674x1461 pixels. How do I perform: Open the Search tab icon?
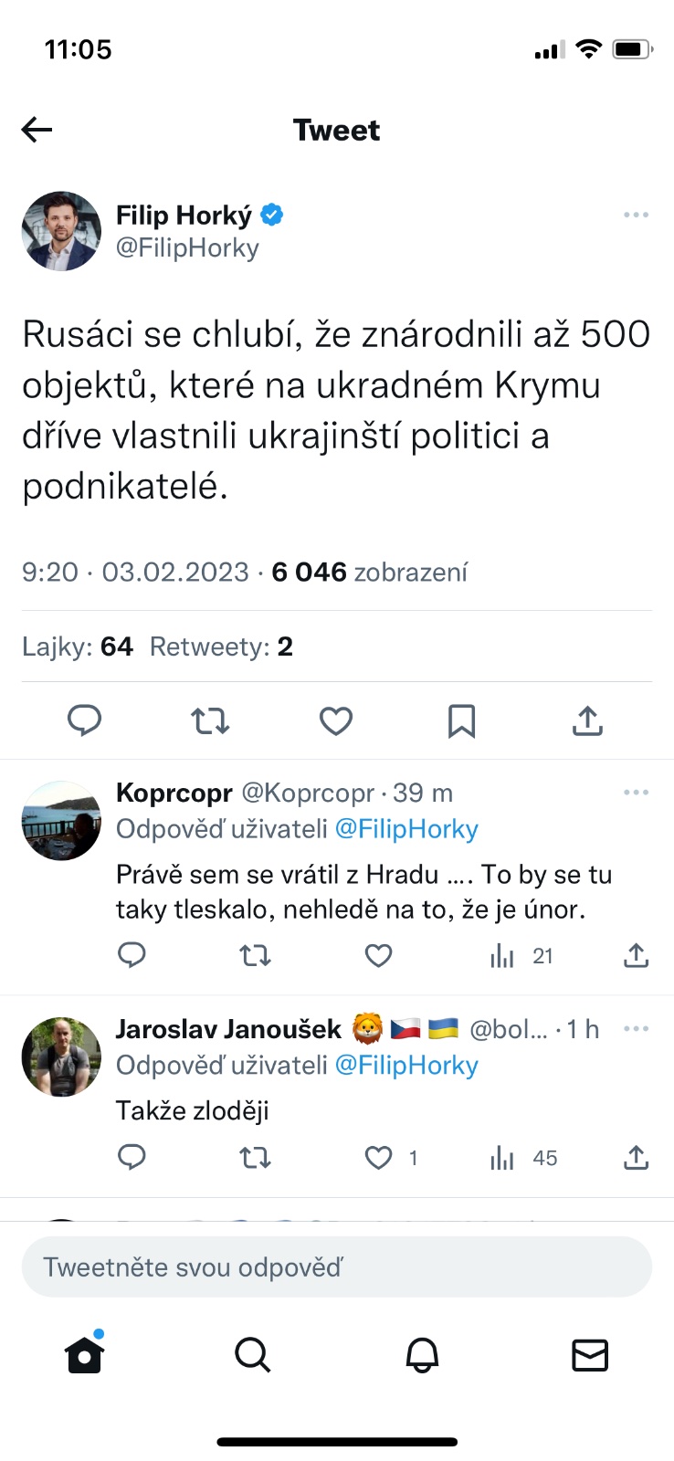click(252, 1355)
